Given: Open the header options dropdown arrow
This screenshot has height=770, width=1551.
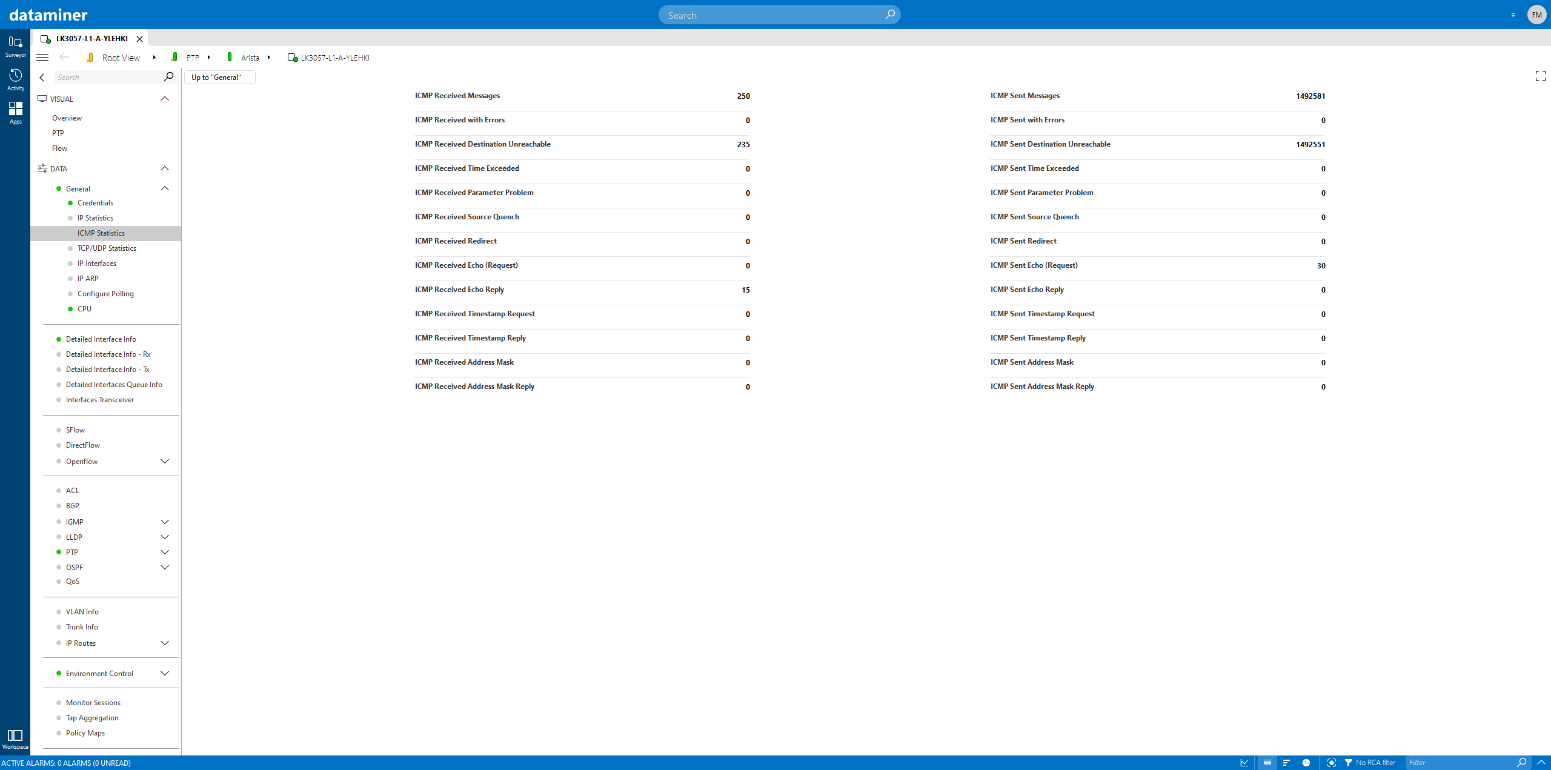Looking at the screenshot, I should click(x=1513, y=15).
